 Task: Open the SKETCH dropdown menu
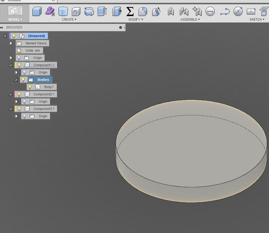[256, 19]
